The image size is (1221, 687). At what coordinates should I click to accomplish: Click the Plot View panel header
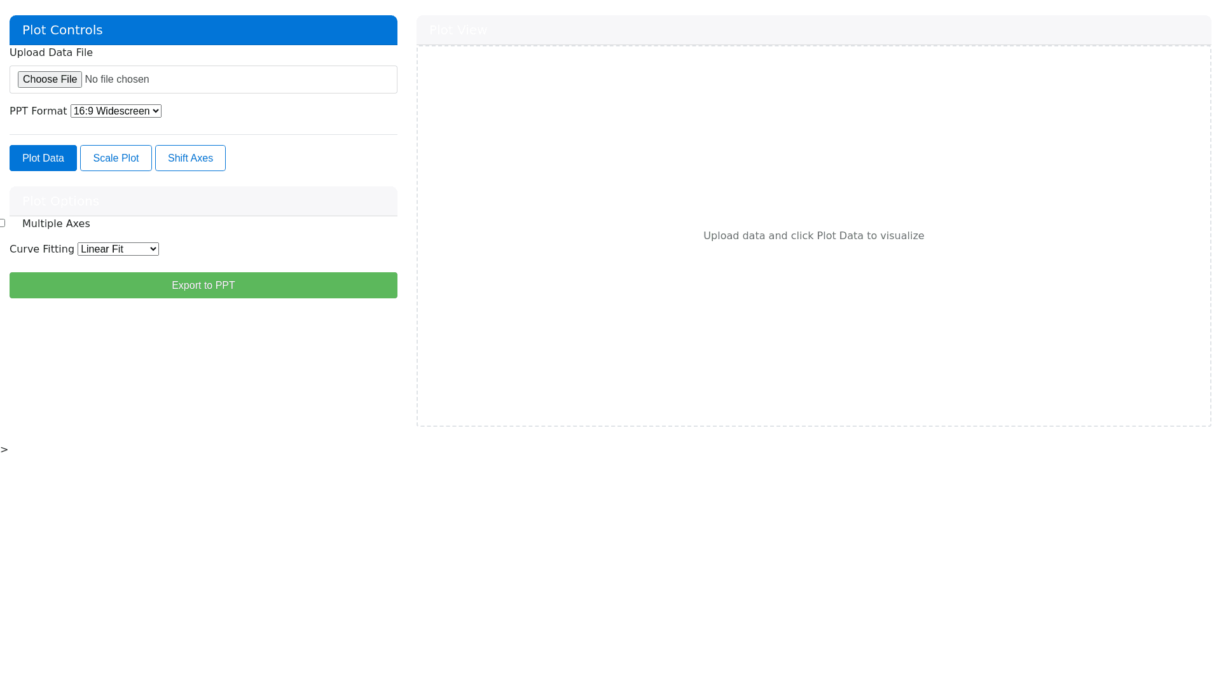click(x=814, y=31)
